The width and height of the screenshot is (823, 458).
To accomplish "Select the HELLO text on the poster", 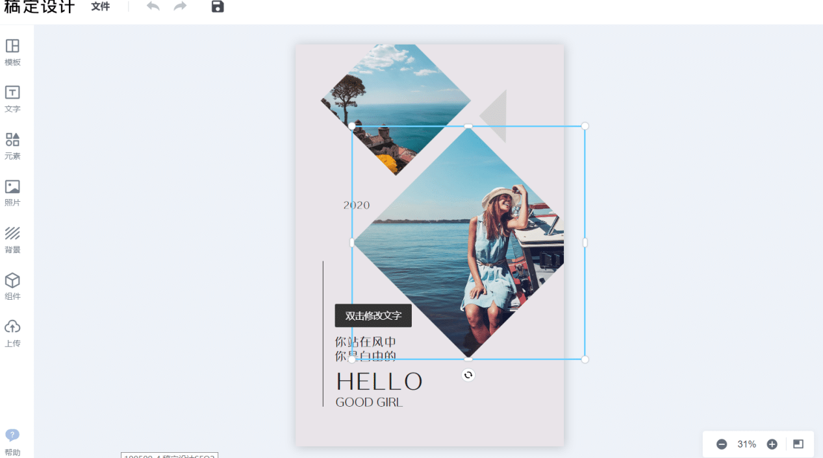I will [x=379, y=381].
